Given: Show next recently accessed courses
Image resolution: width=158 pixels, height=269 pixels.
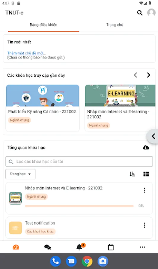Looking at the screenshot, I should [x=148, y=75].
